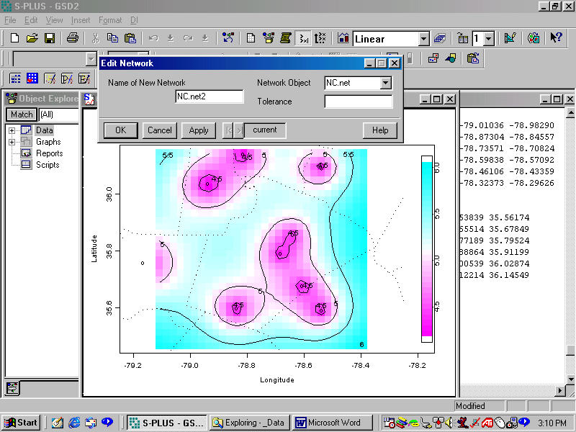This screenshot has width=576, height=432.
Task: Click the Name of New Network field
Action: click(x=210, y=96)
